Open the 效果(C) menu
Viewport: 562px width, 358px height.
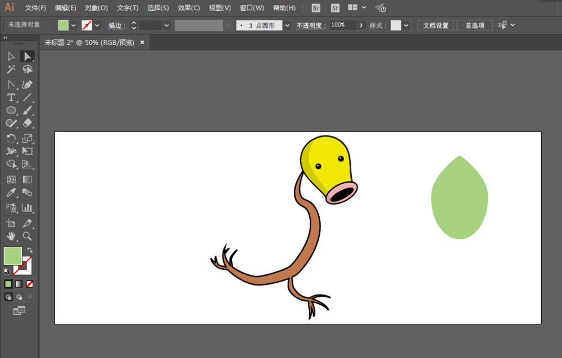point(188,8)
